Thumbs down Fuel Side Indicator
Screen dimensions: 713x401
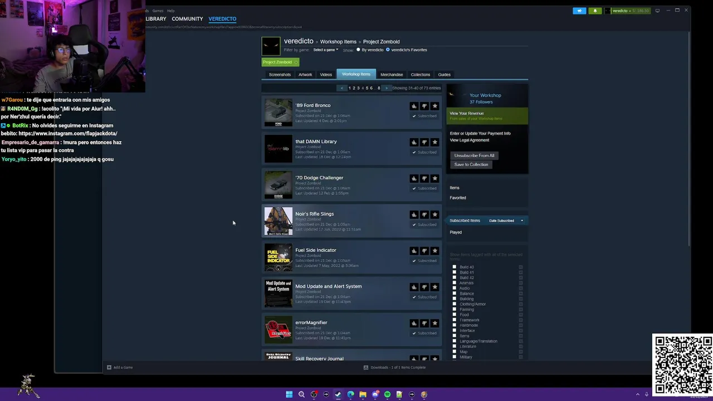(424, 251)
